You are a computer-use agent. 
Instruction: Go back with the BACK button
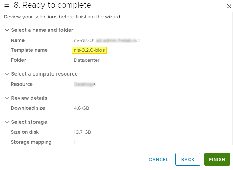click(x=188, y=159)
